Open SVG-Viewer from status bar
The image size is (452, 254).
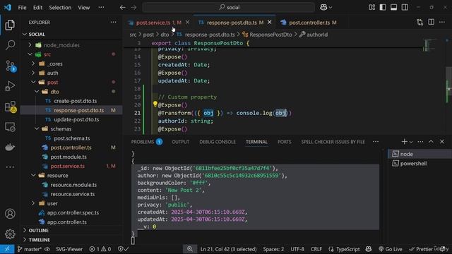coord(69,249)
